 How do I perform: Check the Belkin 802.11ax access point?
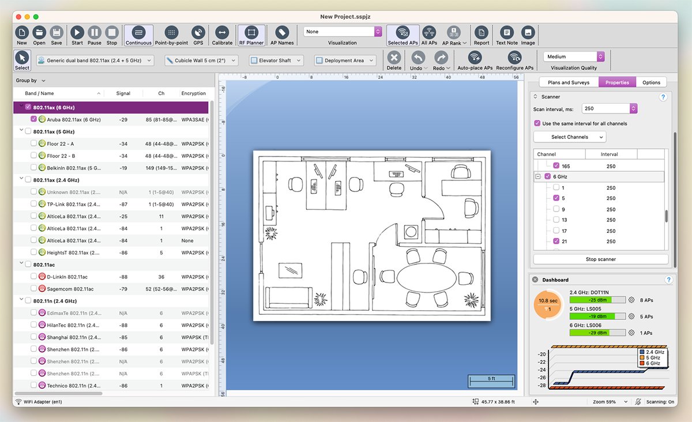(33, 168)
